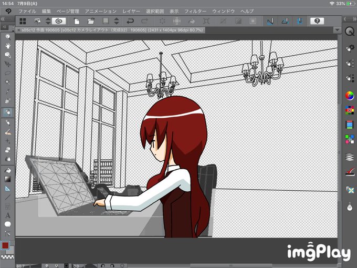The width and height of the screenshot is (357, 268).
Task: Select the Brush tool
Action: [8, 132]
